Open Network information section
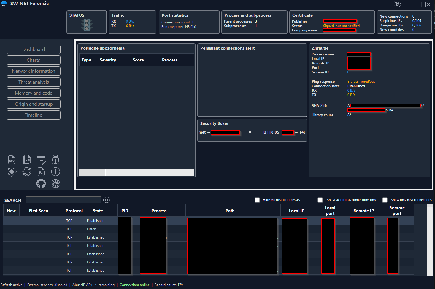 (34, 71)
